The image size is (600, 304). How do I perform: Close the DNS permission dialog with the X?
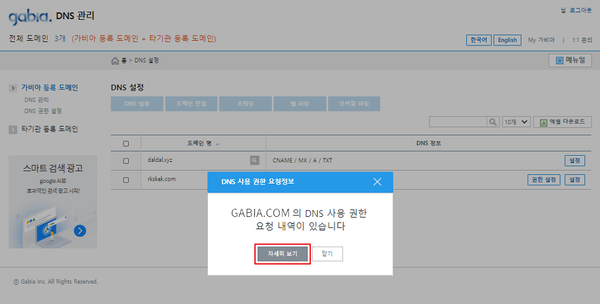coord(377,182)
